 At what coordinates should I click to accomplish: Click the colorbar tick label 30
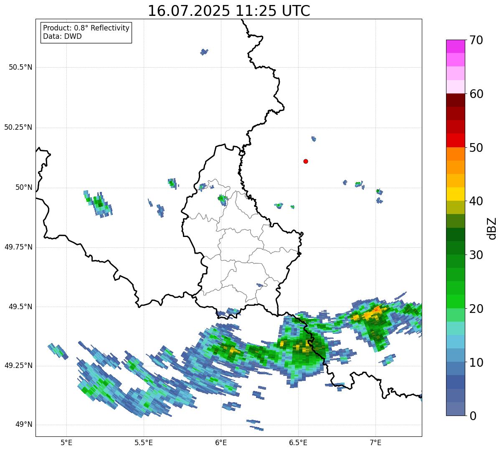click(476, 255)
